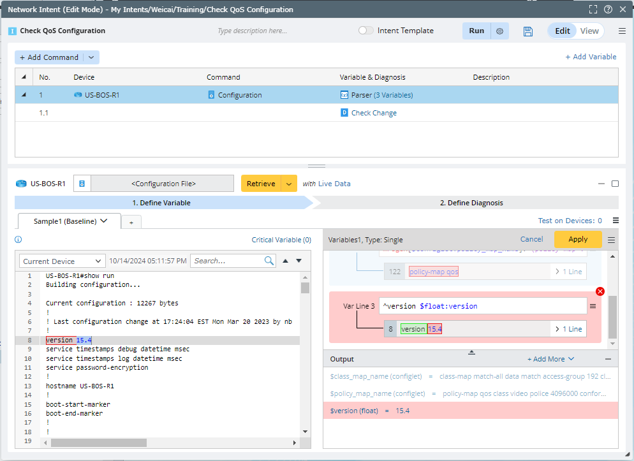Remove Var Line 3 with red X

pos(600,291)
